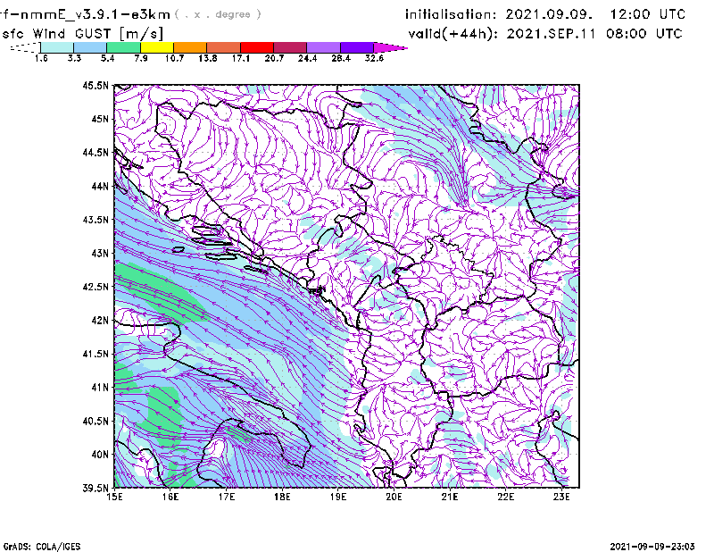Click the '19E' longitude label
This screenshot has width=714, height=552.
point(338,497)
